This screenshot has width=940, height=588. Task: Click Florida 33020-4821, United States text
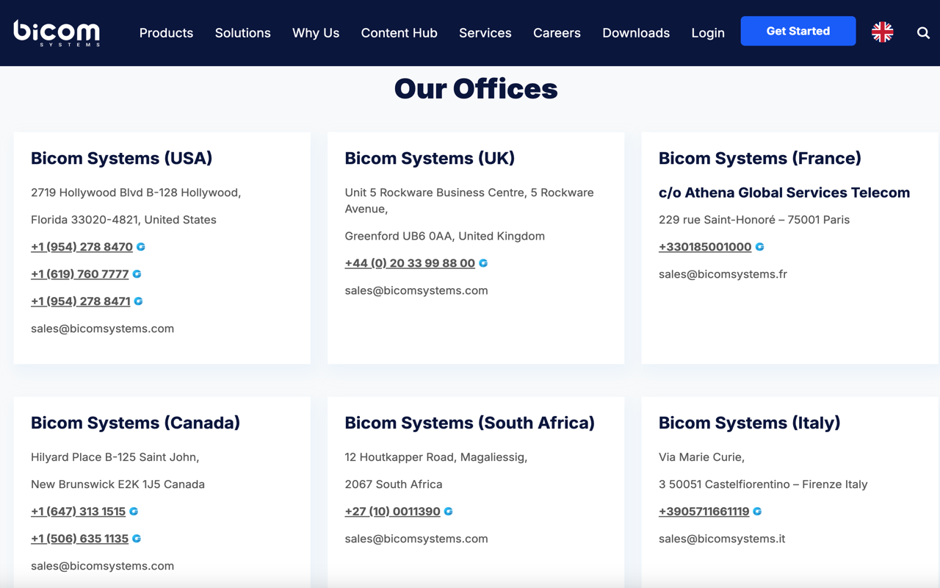click(123, 220)
